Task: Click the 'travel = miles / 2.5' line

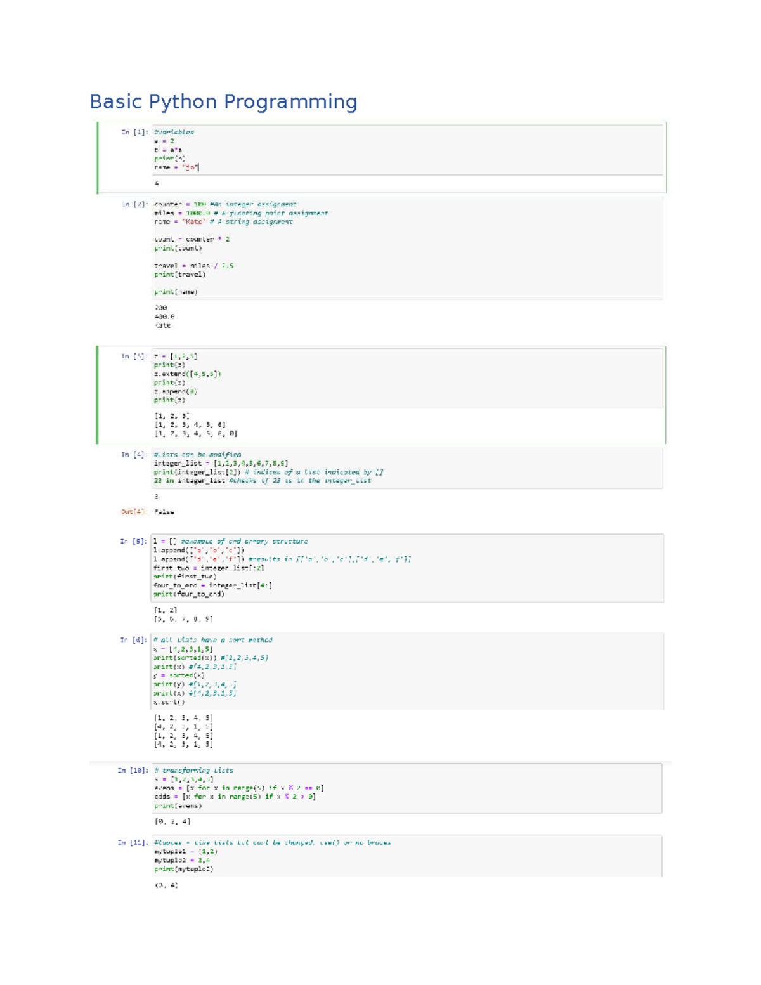Action: pos(193,266)
